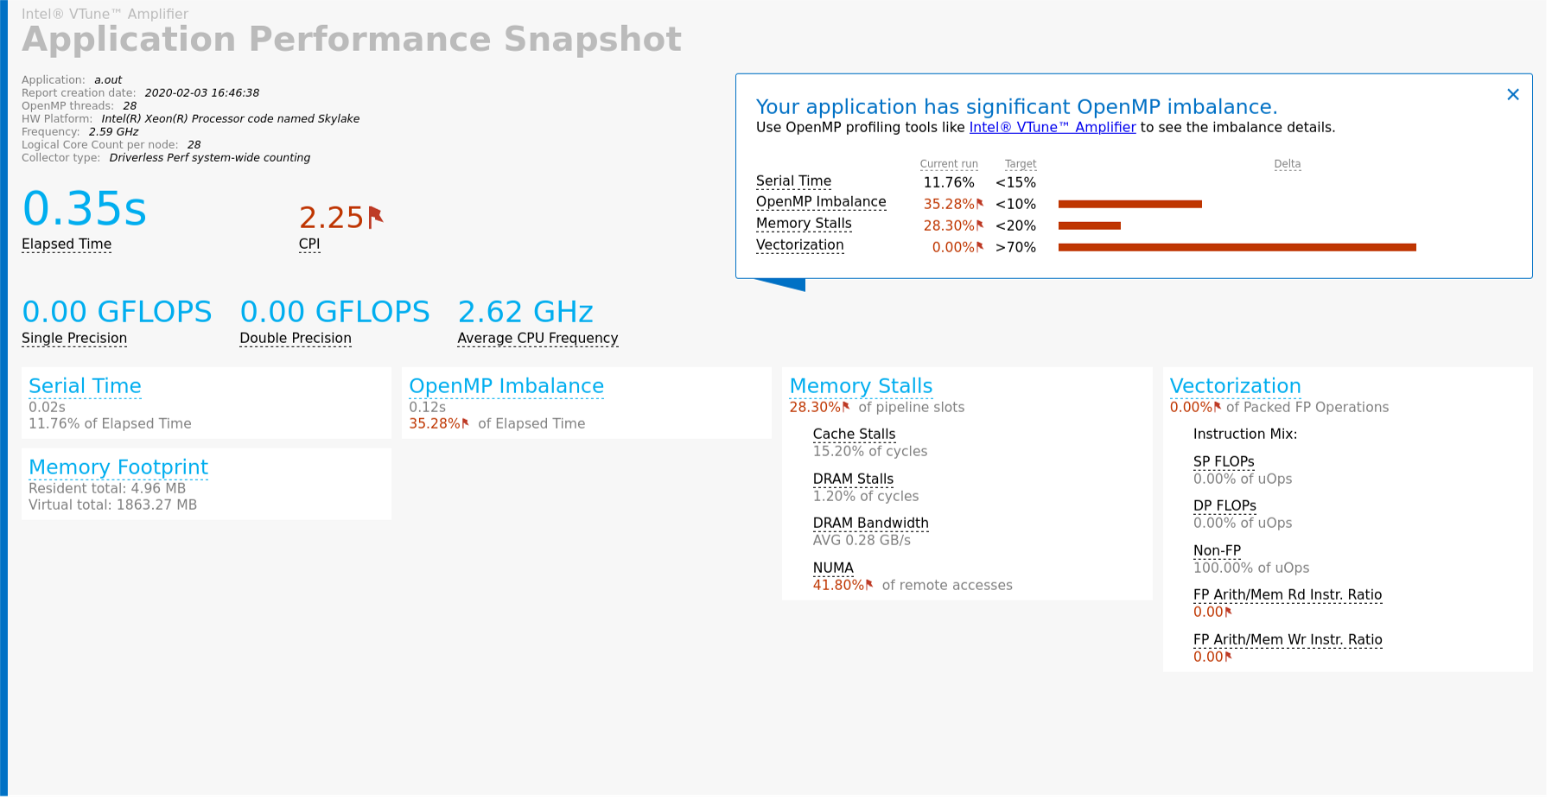Click flag beside Memory Stalls 28.30% in popup
1552x800 pixels.
980,225
